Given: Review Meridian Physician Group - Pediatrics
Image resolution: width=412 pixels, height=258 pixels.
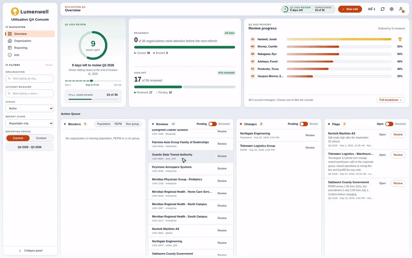Looking at the screenshot, I should (x=222, y=181).
